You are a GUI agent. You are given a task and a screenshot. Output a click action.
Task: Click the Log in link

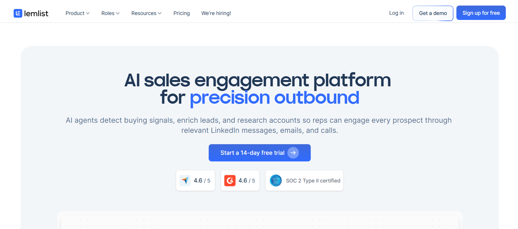pos(396,13)
